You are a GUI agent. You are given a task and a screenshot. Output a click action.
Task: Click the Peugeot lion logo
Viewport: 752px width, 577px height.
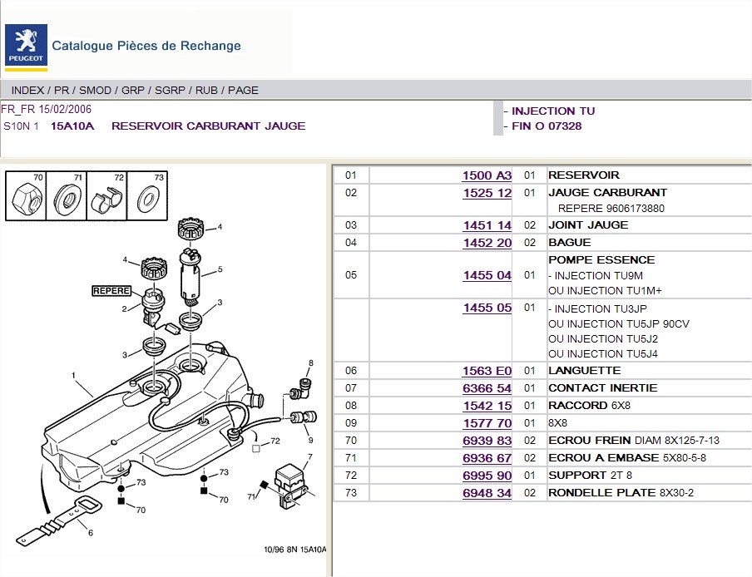23,45
